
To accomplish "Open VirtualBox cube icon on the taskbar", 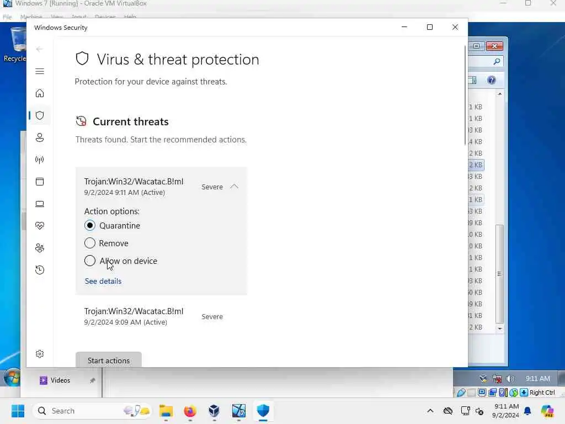I will click(x=214, y=411).
